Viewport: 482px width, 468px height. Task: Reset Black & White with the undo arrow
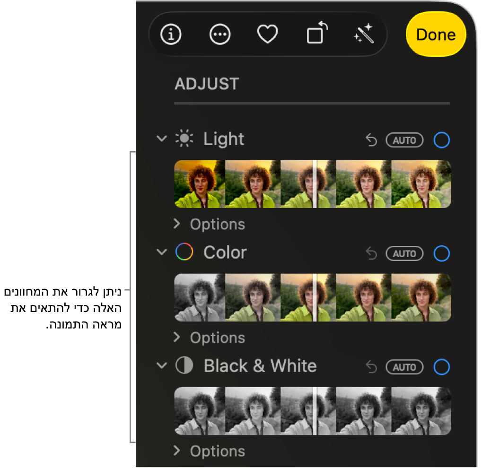371,367
